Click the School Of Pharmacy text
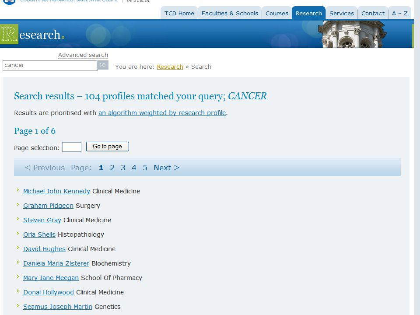Viewport: 420px width, 315px height. tap(112, 278)
